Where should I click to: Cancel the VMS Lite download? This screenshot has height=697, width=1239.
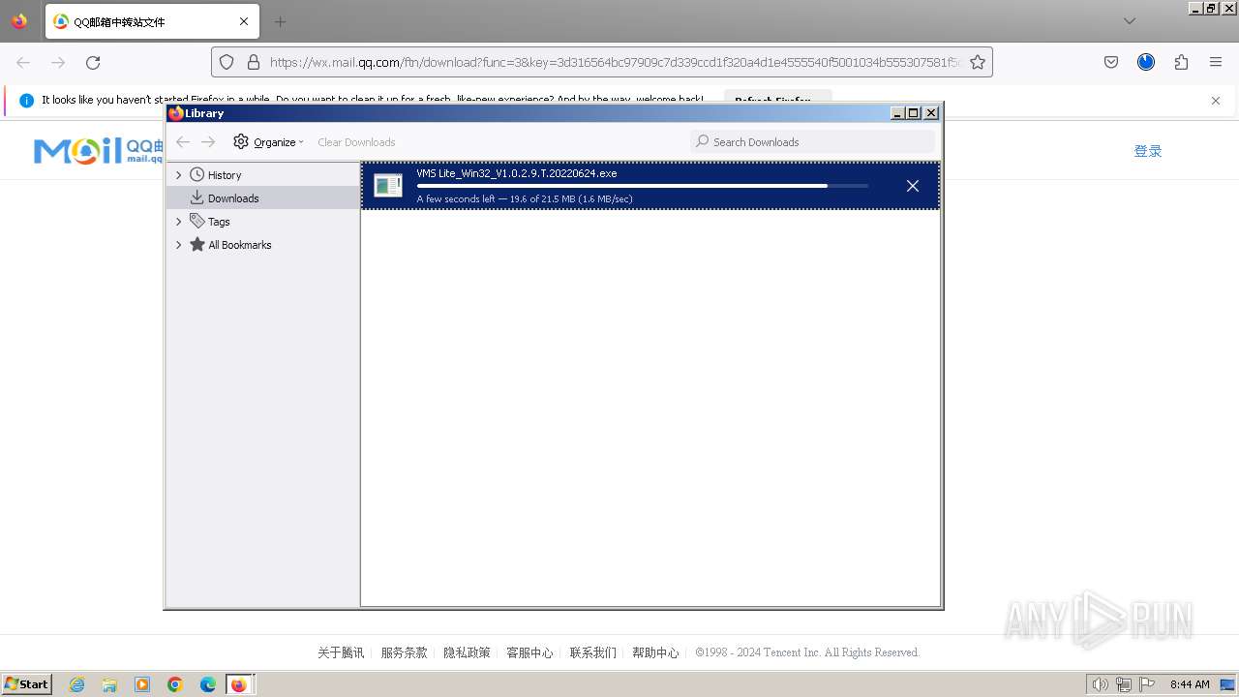tap(912, 186)
